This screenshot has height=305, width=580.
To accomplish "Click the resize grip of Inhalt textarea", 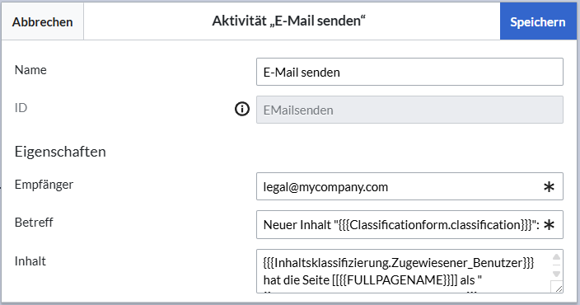I will point(558,288).
